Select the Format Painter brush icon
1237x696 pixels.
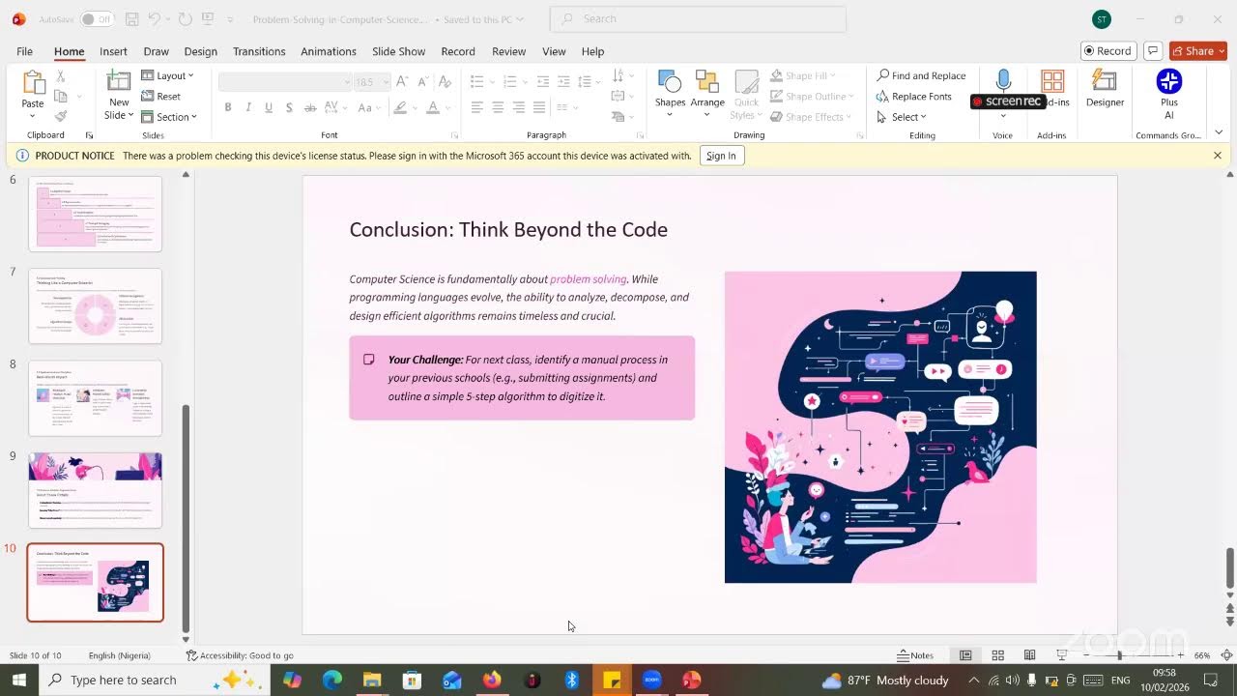(61, 116)
